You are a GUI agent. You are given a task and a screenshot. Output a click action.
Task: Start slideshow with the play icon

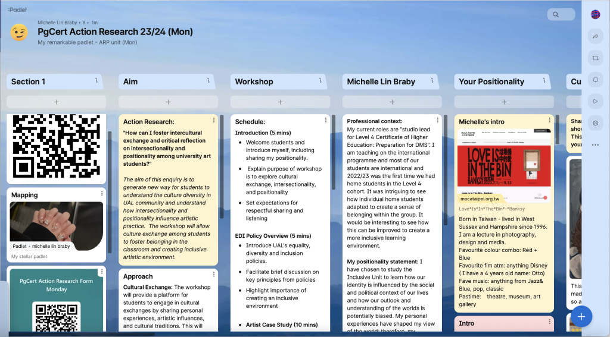[x=595, y=101]
